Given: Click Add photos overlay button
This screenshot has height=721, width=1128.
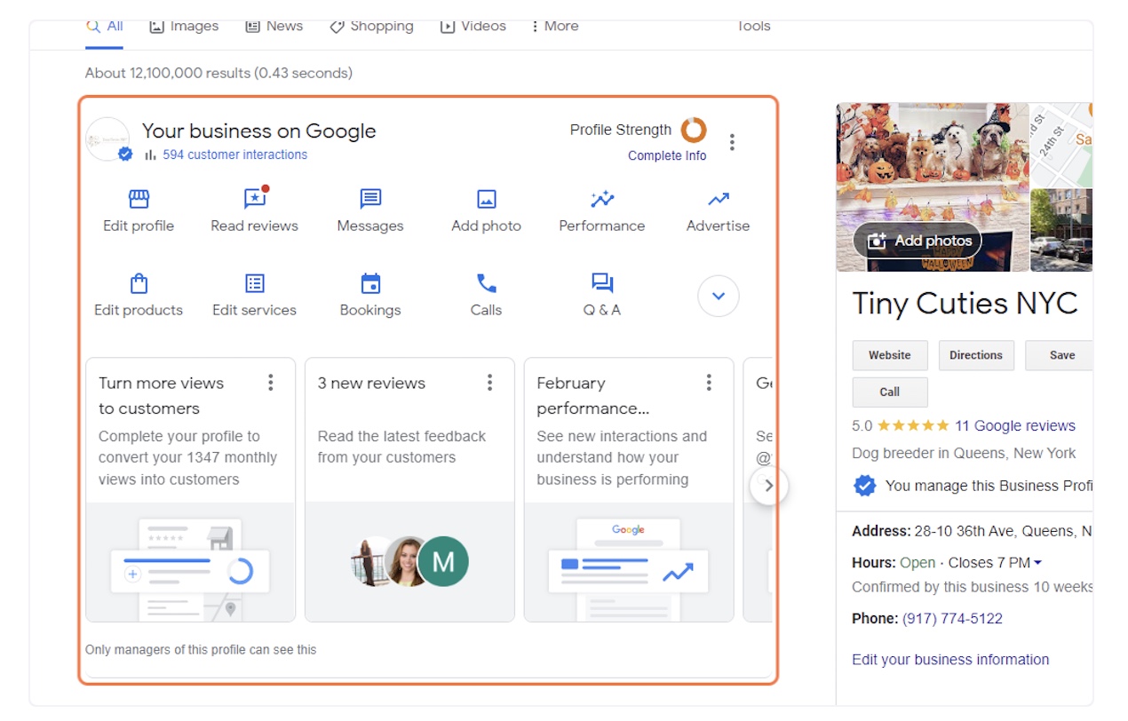Looking at the screenshot, I should (x=917, y=241).
